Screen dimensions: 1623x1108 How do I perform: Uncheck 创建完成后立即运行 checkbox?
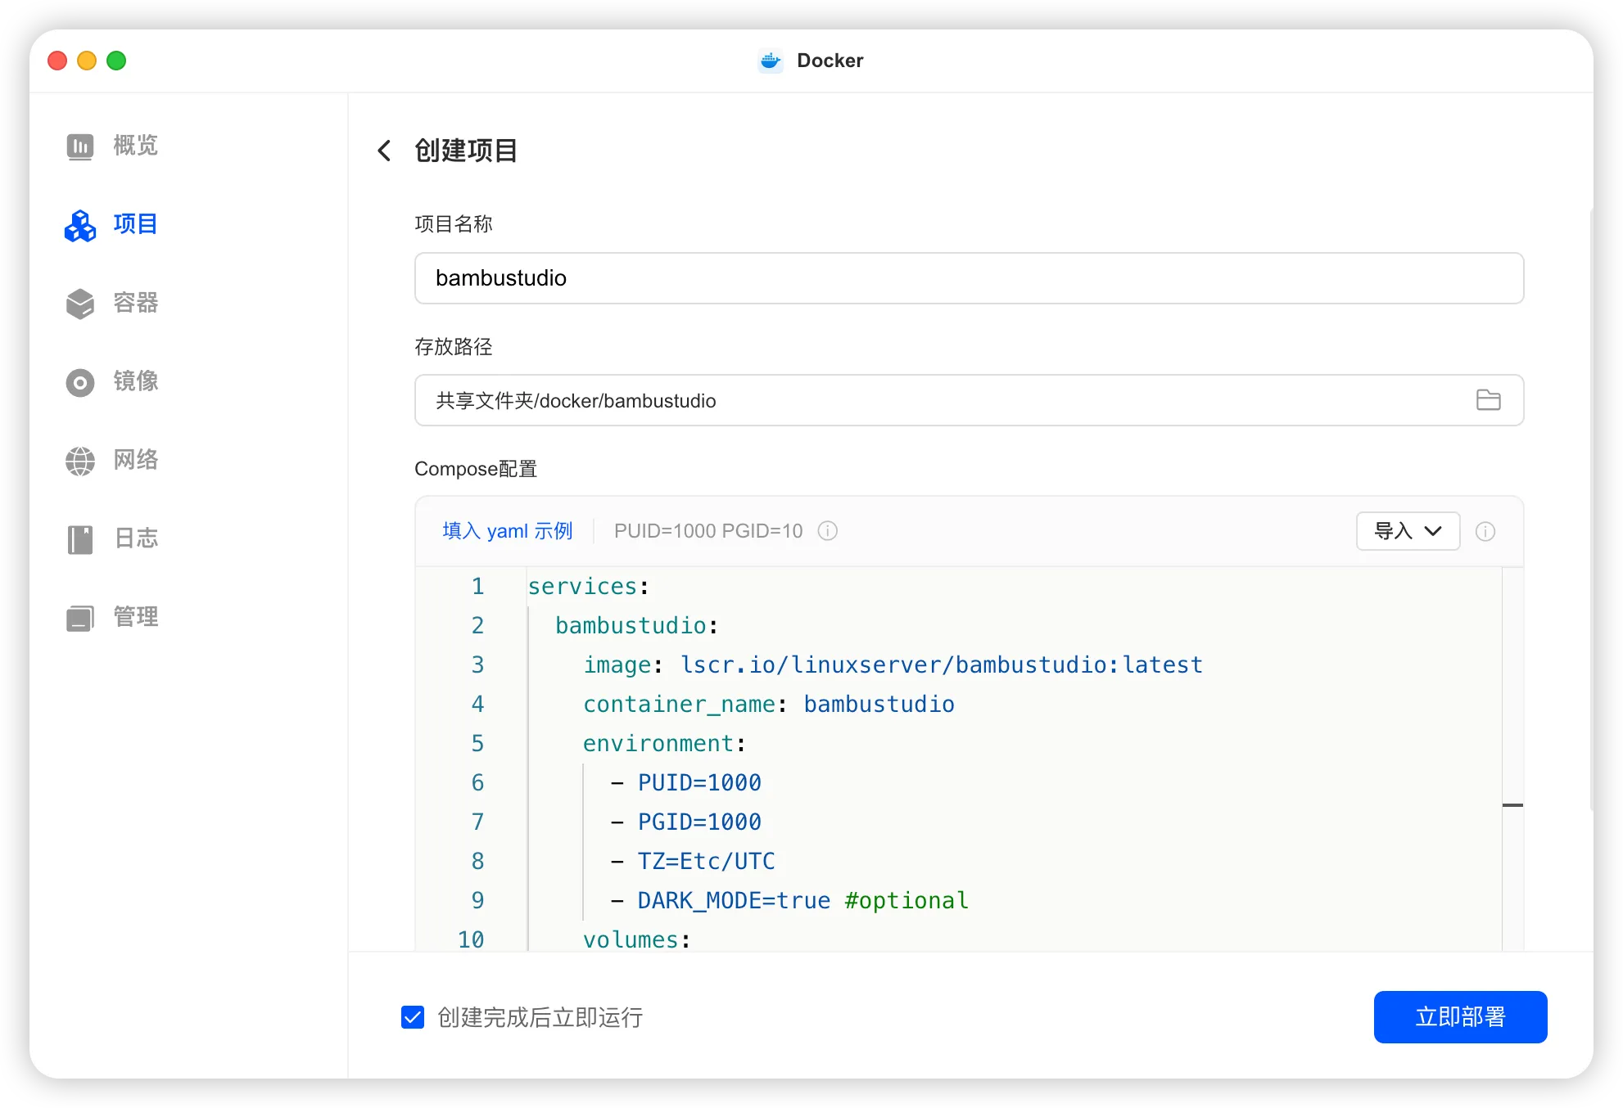[x=413, y=1017]
